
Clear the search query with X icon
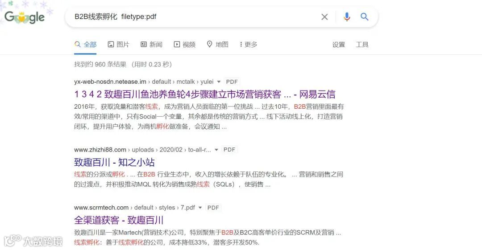(324, 17)
